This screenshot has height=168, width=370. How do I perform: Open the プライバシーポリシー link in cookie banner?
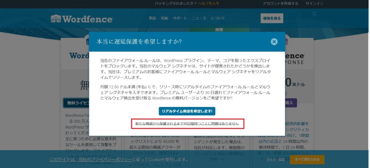(x=91, y=159)
